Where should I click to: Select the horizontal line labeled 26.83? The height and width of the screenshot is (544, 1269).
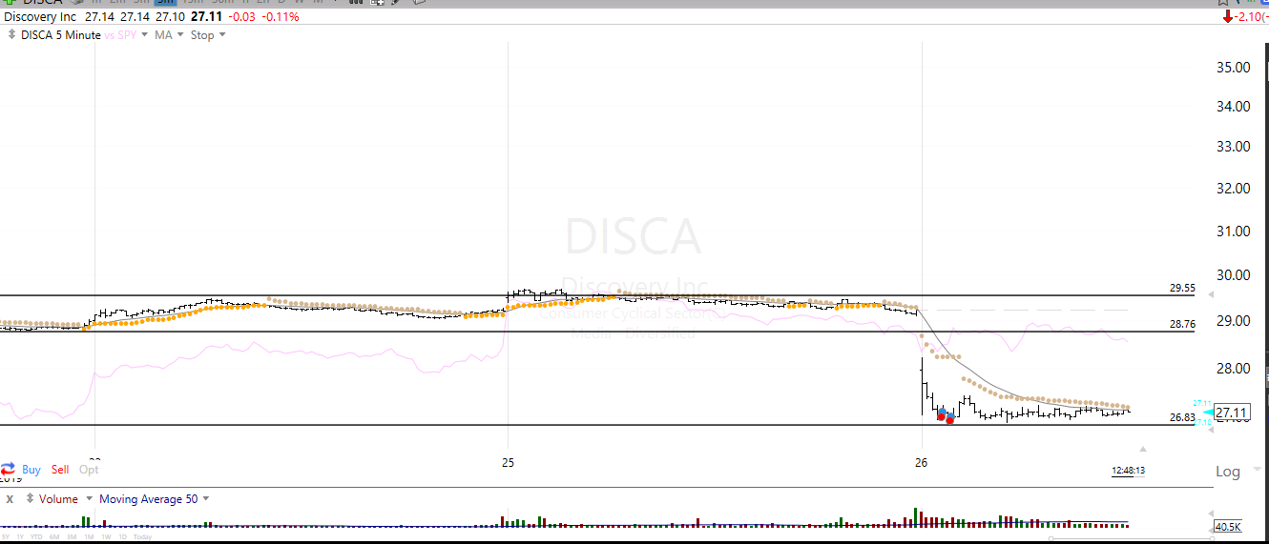pos(597,425)
